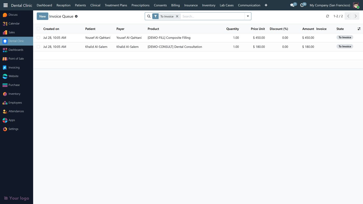Open Billing menu

(176, 5)
